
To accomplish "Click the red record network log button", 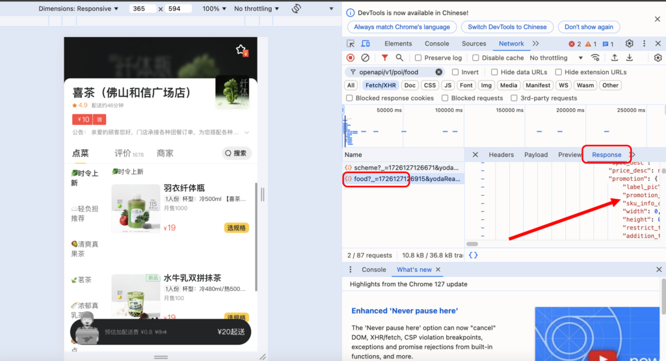I will pyautogui.click(x=351, y=58).
